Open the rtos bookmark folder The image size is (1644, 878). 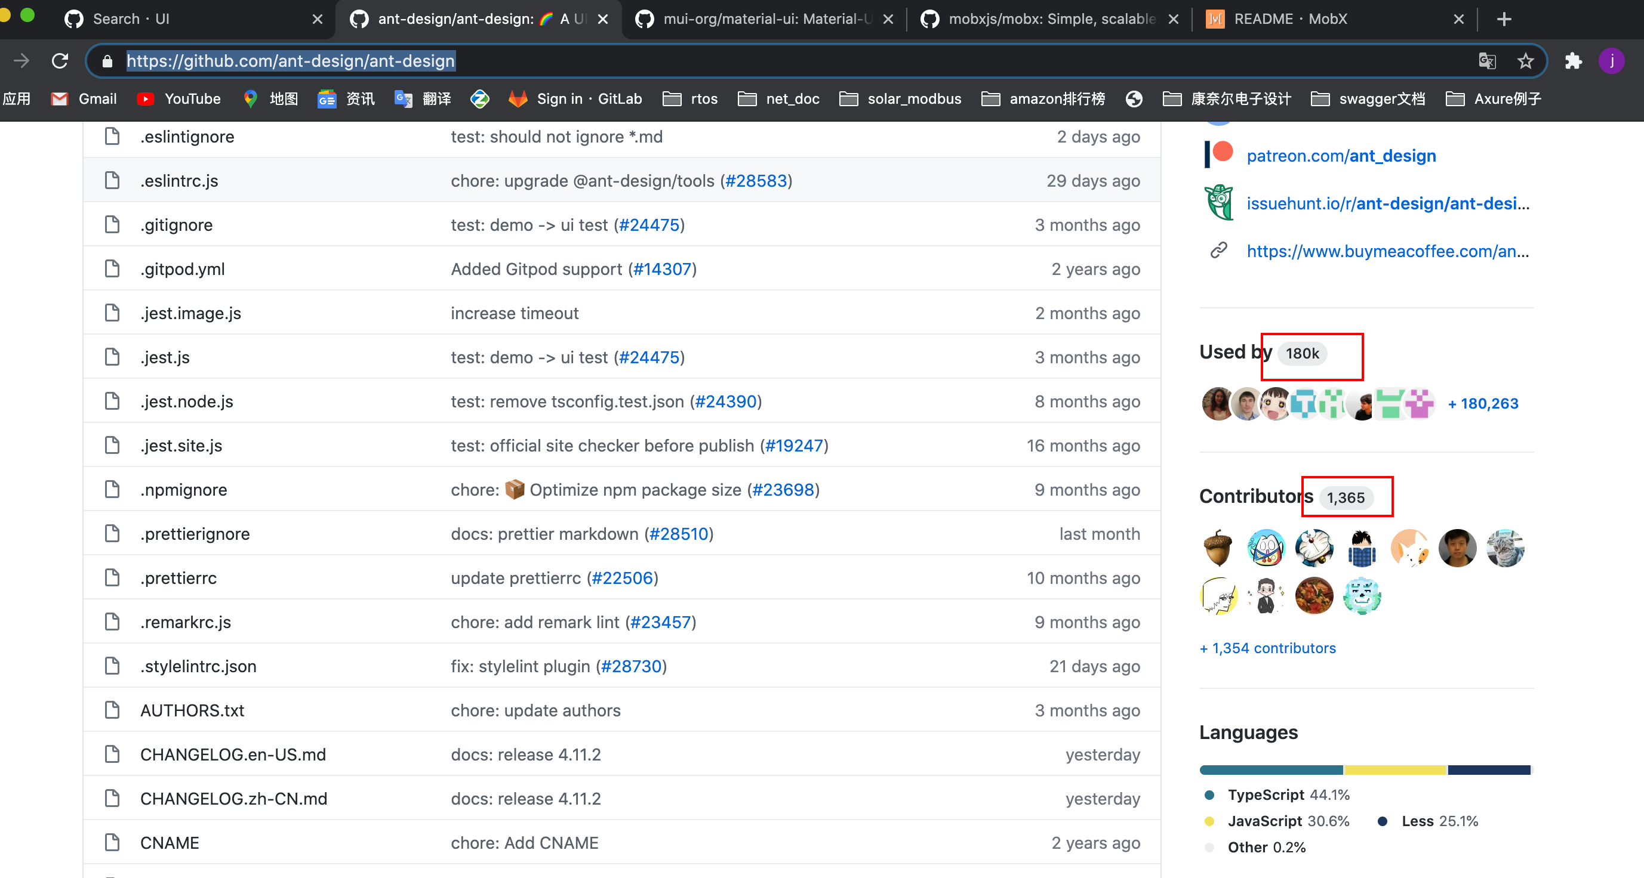[x=690, y=99]
